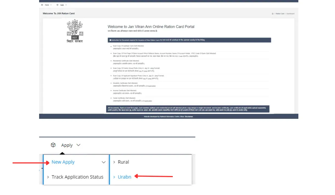Click the icon in the Instruction header bar

pyautogui.click(x=110, y=40)
